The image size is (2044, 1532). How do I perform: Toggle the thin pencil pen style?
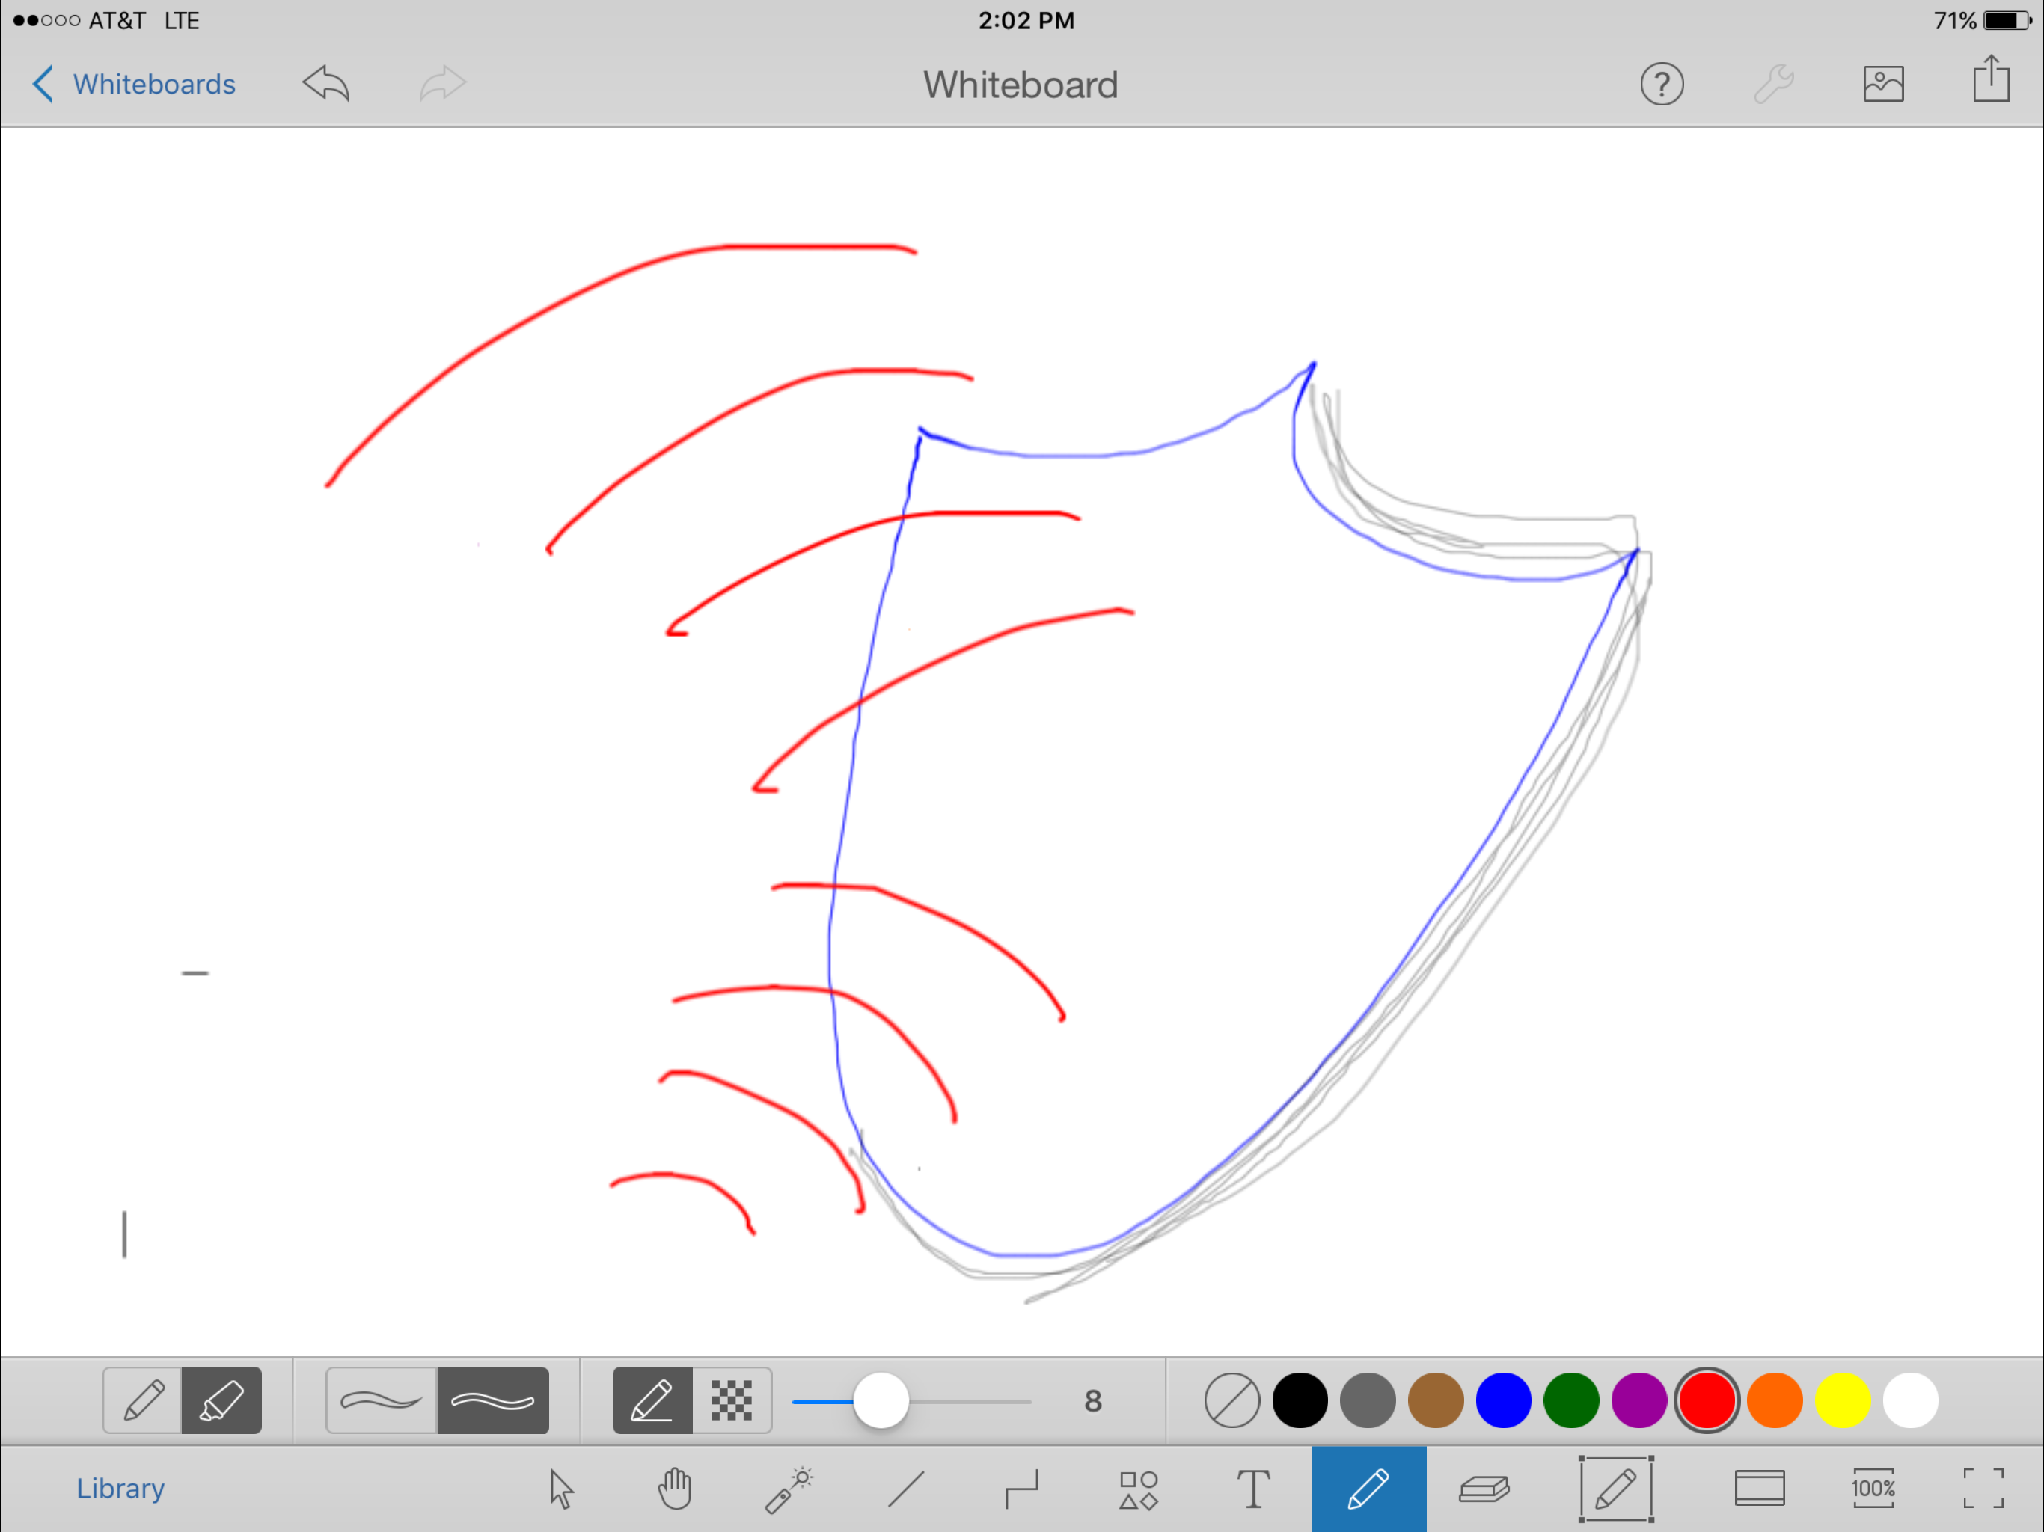[x=143, y=1400]
